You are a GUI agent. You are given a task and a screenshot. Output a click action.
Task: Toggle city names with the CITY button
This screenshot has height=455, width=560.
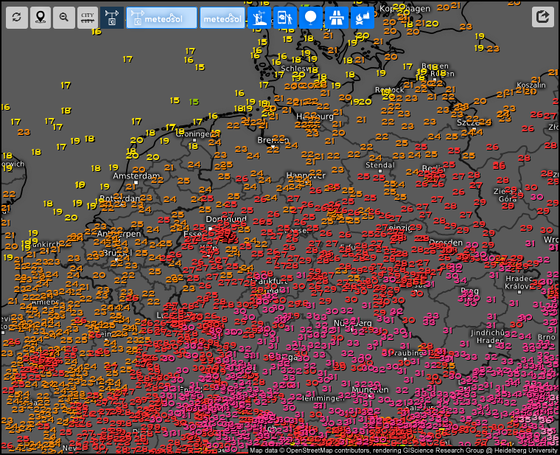pos(88,18)
